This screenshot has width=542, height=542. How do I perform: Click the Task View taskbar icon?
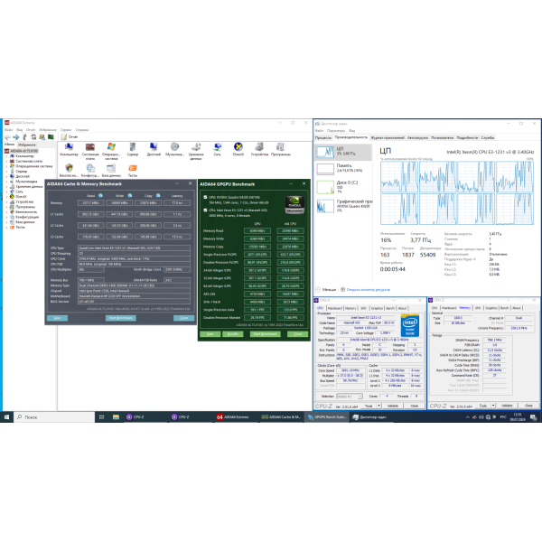tap(101, 417)
